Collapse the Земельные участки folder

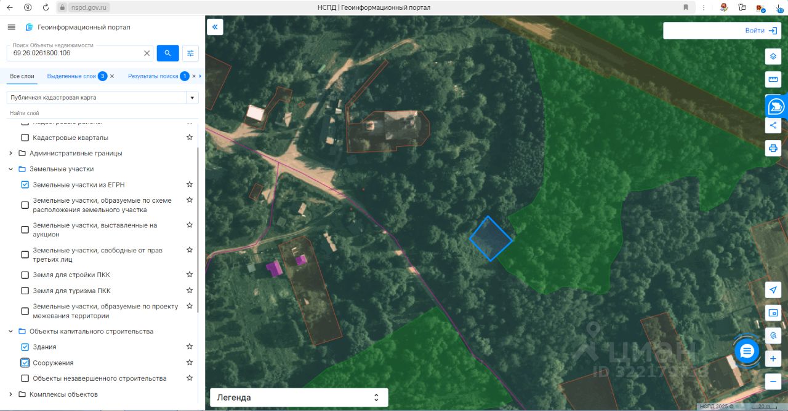(x=10, y=168)
